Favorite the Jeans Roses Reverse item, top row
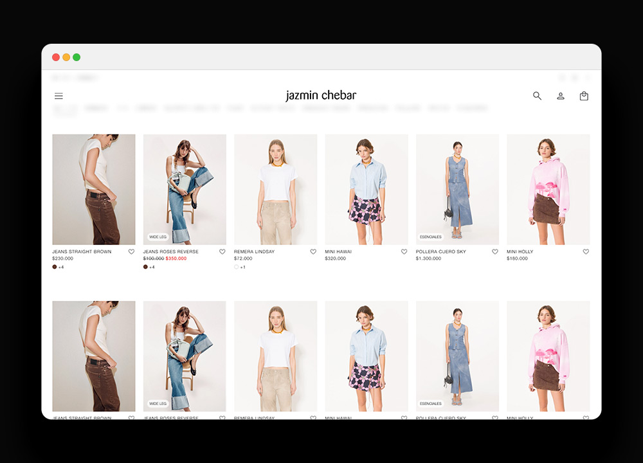 [x=222, y=252]
